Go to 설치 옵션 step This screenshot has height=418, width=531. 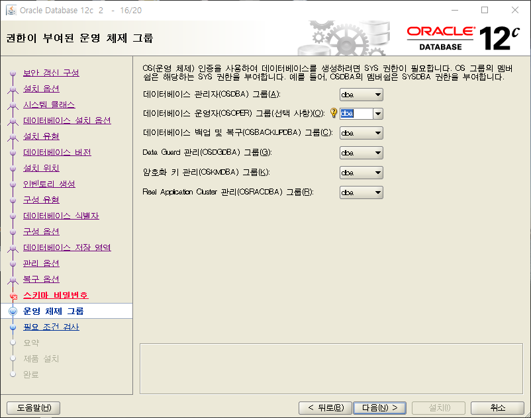(41, 89)
